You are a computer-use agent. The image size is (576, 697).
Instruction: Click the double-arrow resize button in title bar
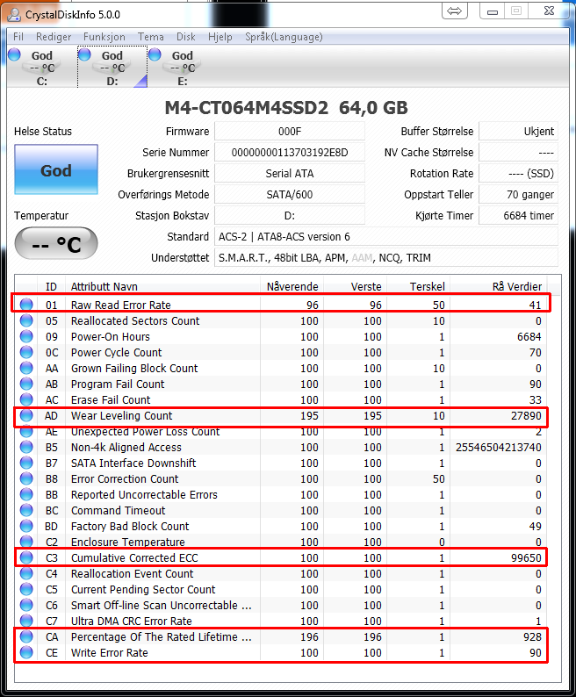(x=455, y=11)
